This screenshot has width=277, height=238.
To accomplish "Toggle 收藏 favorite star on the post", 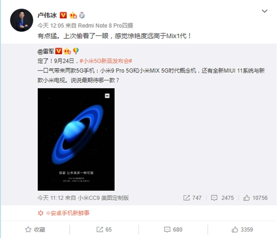I will 35,230.
